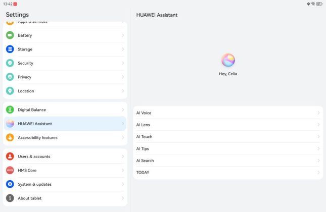This screenshot has width=326, height=212.
Task: Click the red HMS Core icon
Action: coord(10,170)
